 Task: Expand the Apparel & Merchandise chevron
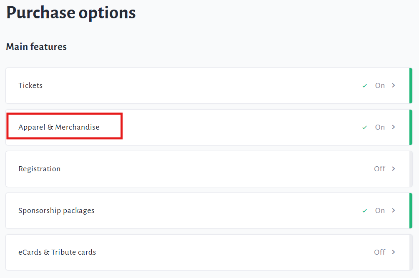point(393,127)
